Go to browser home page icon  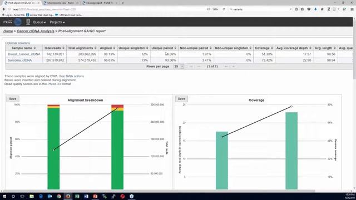click(x=322, y=9)
